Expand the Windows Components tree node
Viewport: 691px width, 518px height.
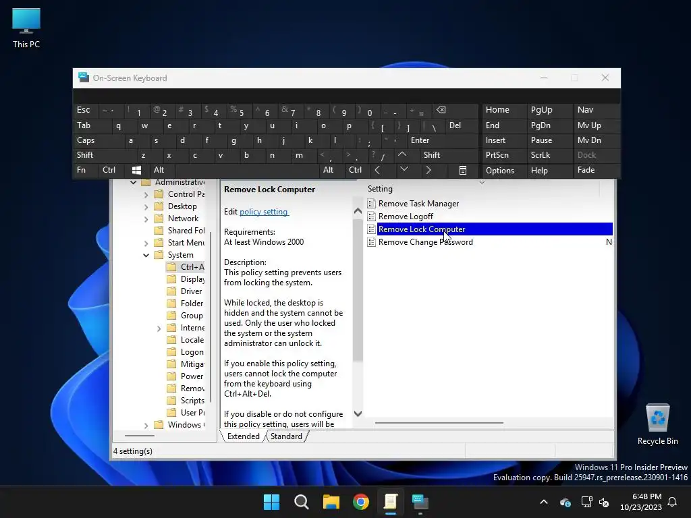(146, 426)
